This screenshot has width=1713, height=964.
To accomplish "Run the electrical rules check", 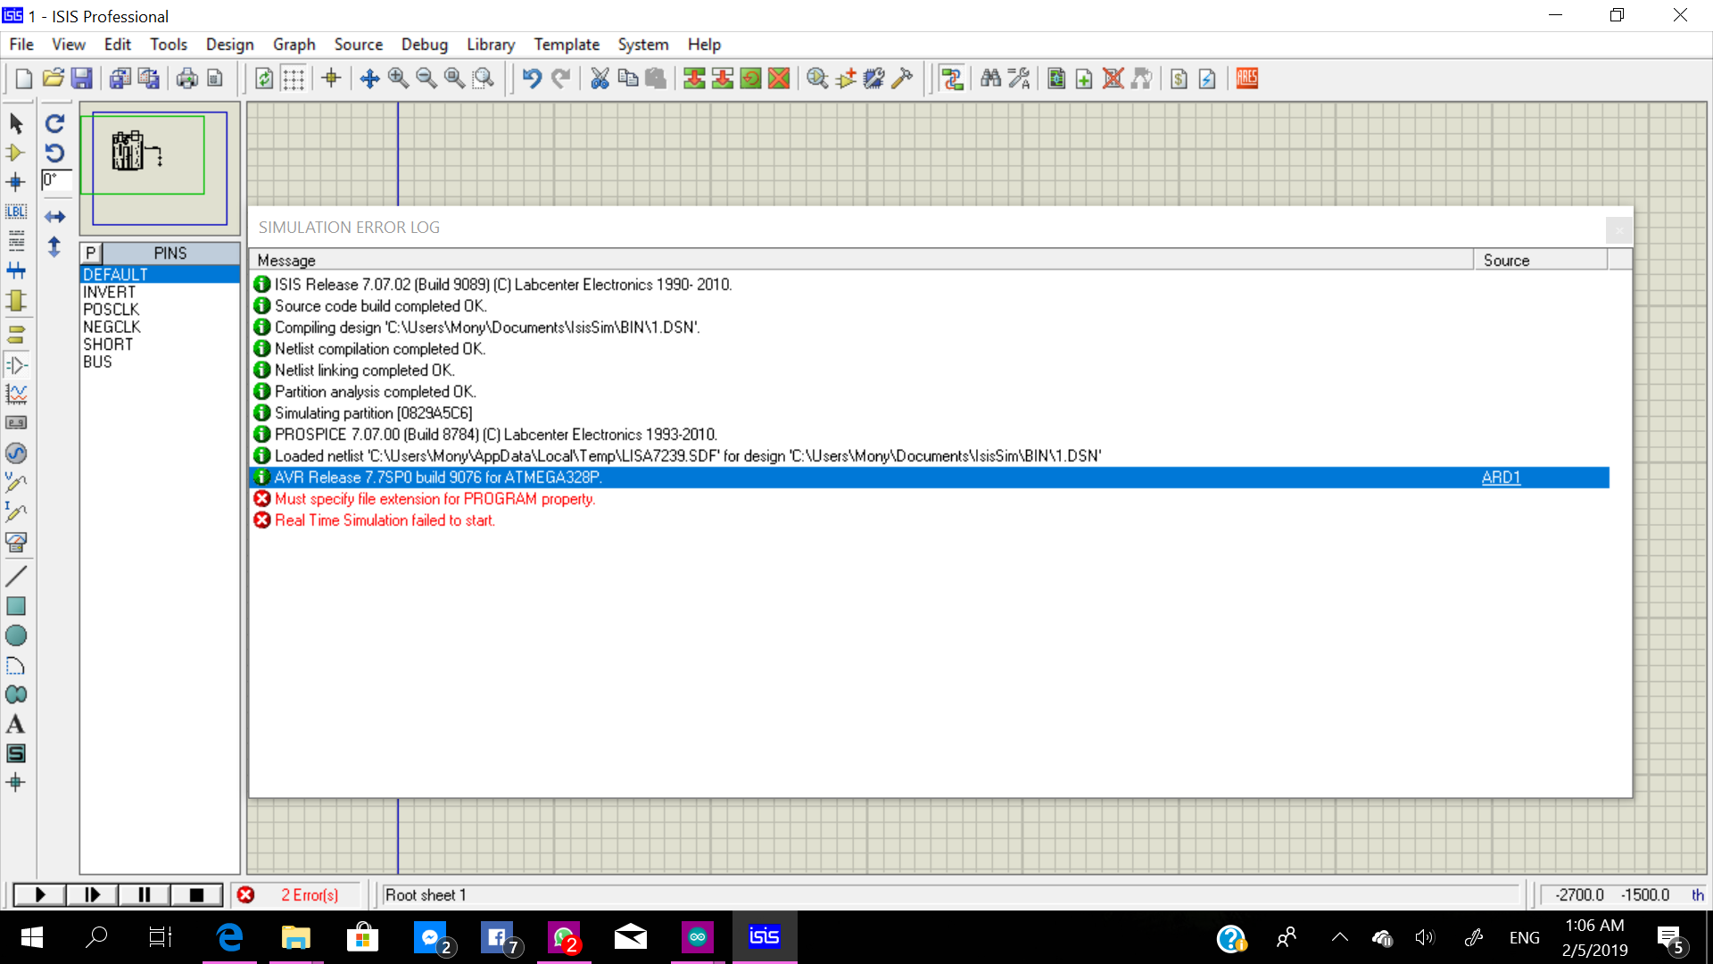I will point(1206,79).
